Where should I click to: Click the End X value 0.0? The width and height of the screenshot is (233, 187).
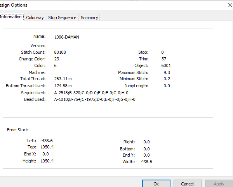tap(45, 154)
